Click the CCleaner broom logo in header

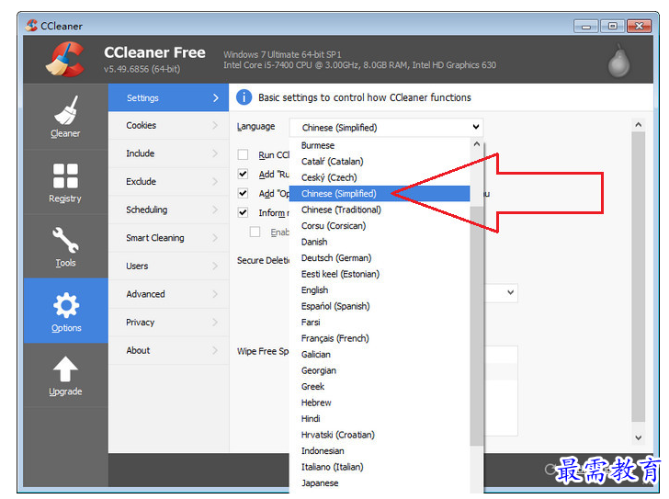click(x=65, y=60)
